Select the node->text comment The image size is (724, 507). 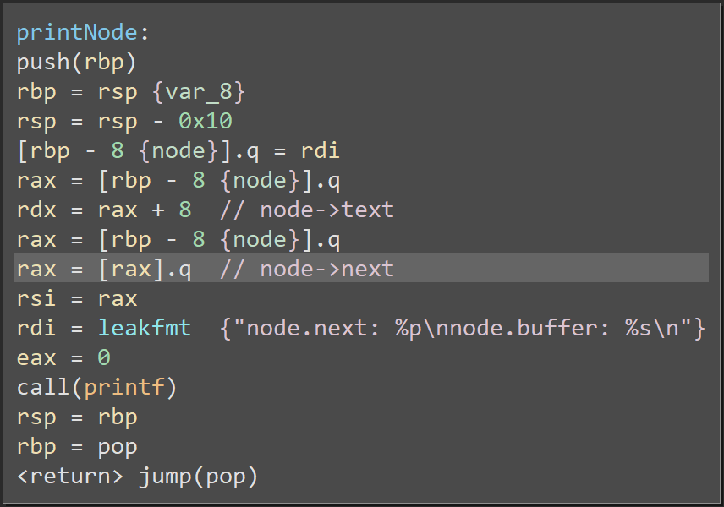306,210
